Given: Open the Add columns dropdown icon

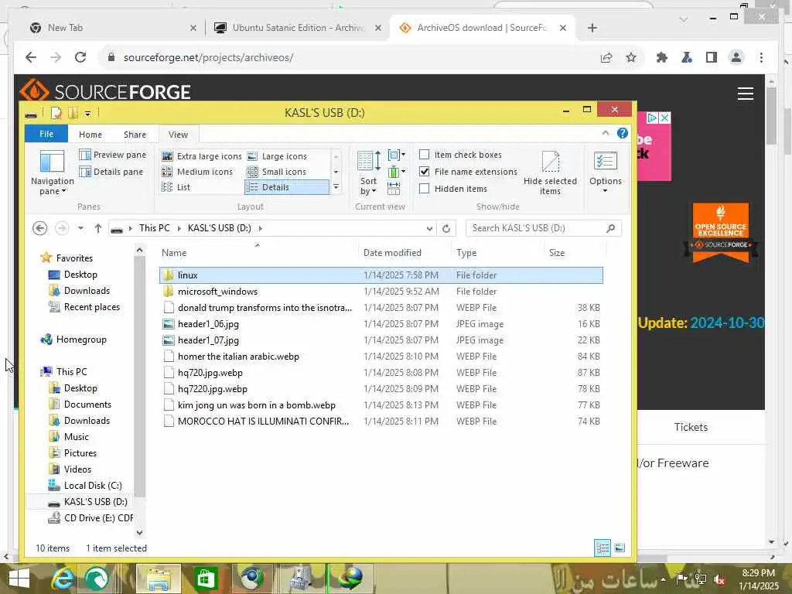Looking at the screenshot, I should point(396,172).
